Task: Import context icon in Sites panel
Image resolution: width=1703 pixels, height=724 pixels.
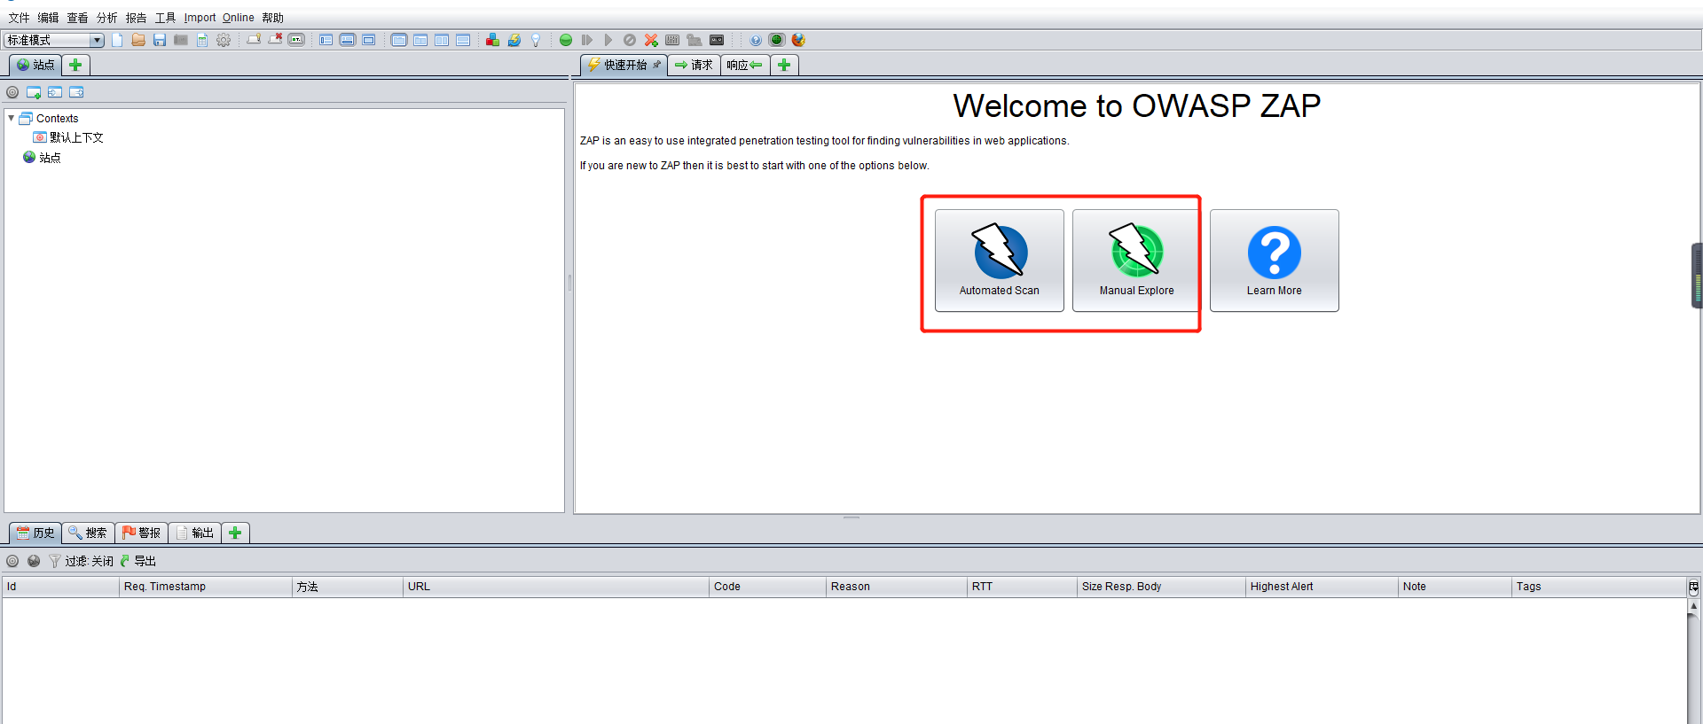Action: (x=55, y=92)
